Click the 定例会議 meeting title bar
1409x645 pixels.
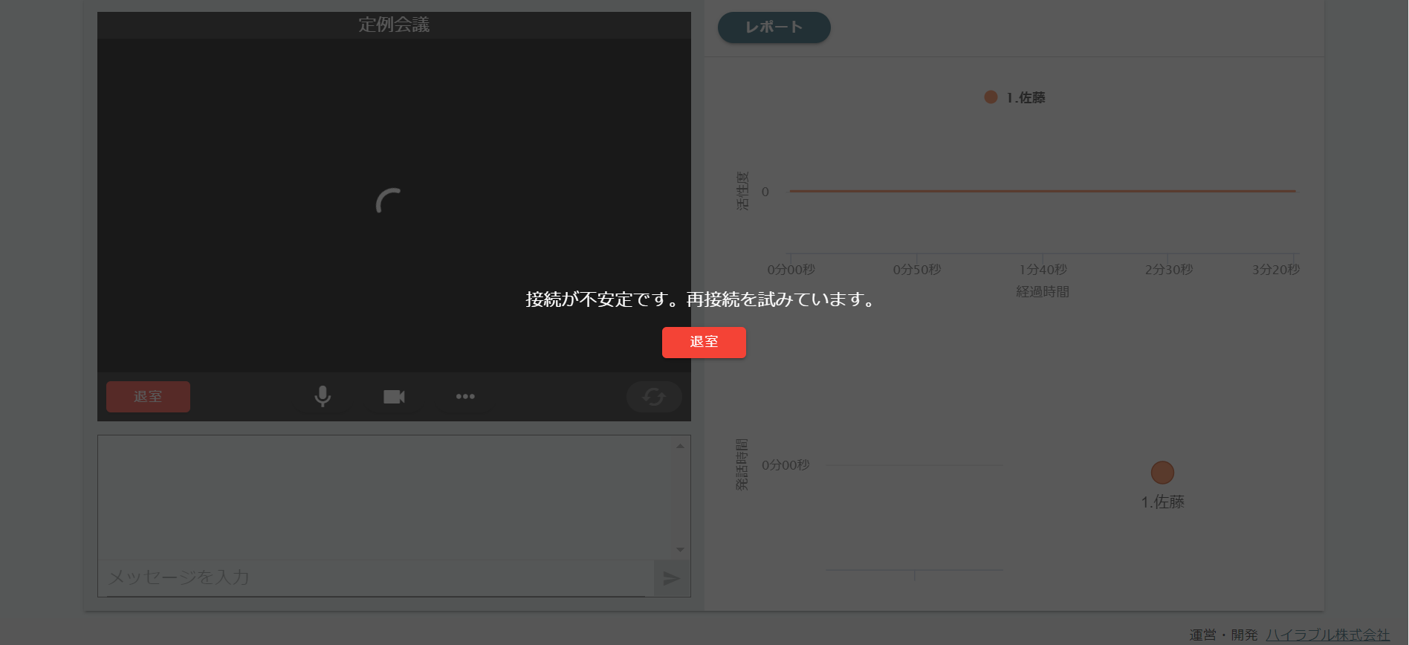394,25
